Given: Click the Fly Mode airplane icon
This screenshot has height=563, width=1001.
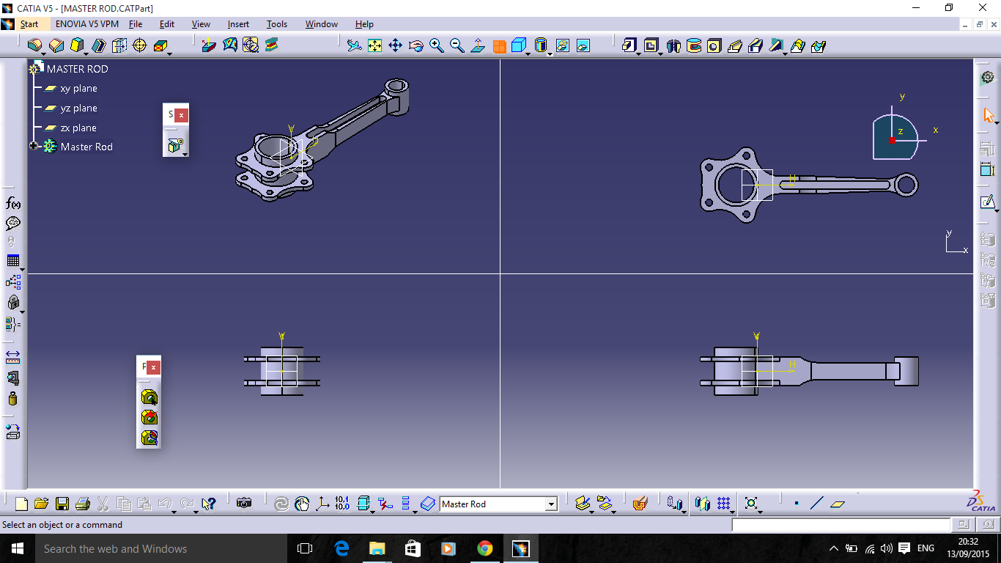Looking at the screenshot, I should tap(355, 45).
